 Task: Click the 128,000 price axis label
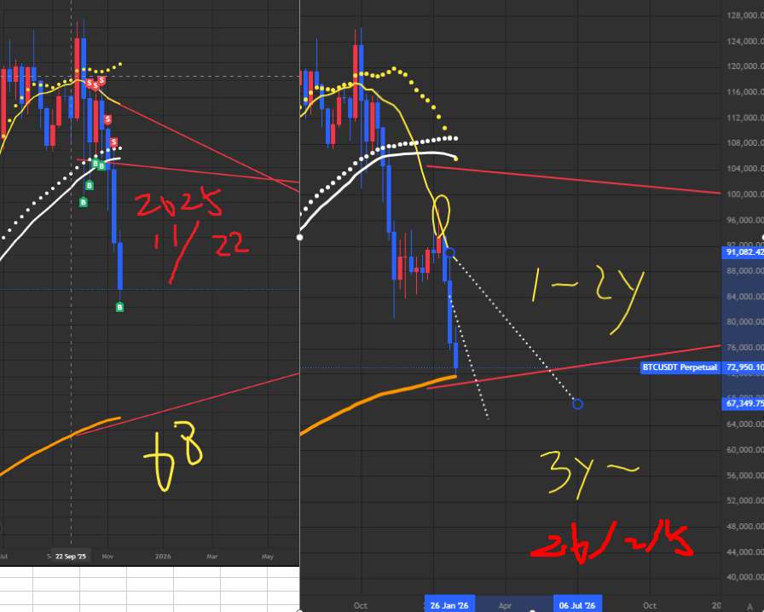[x=745, y=15]
